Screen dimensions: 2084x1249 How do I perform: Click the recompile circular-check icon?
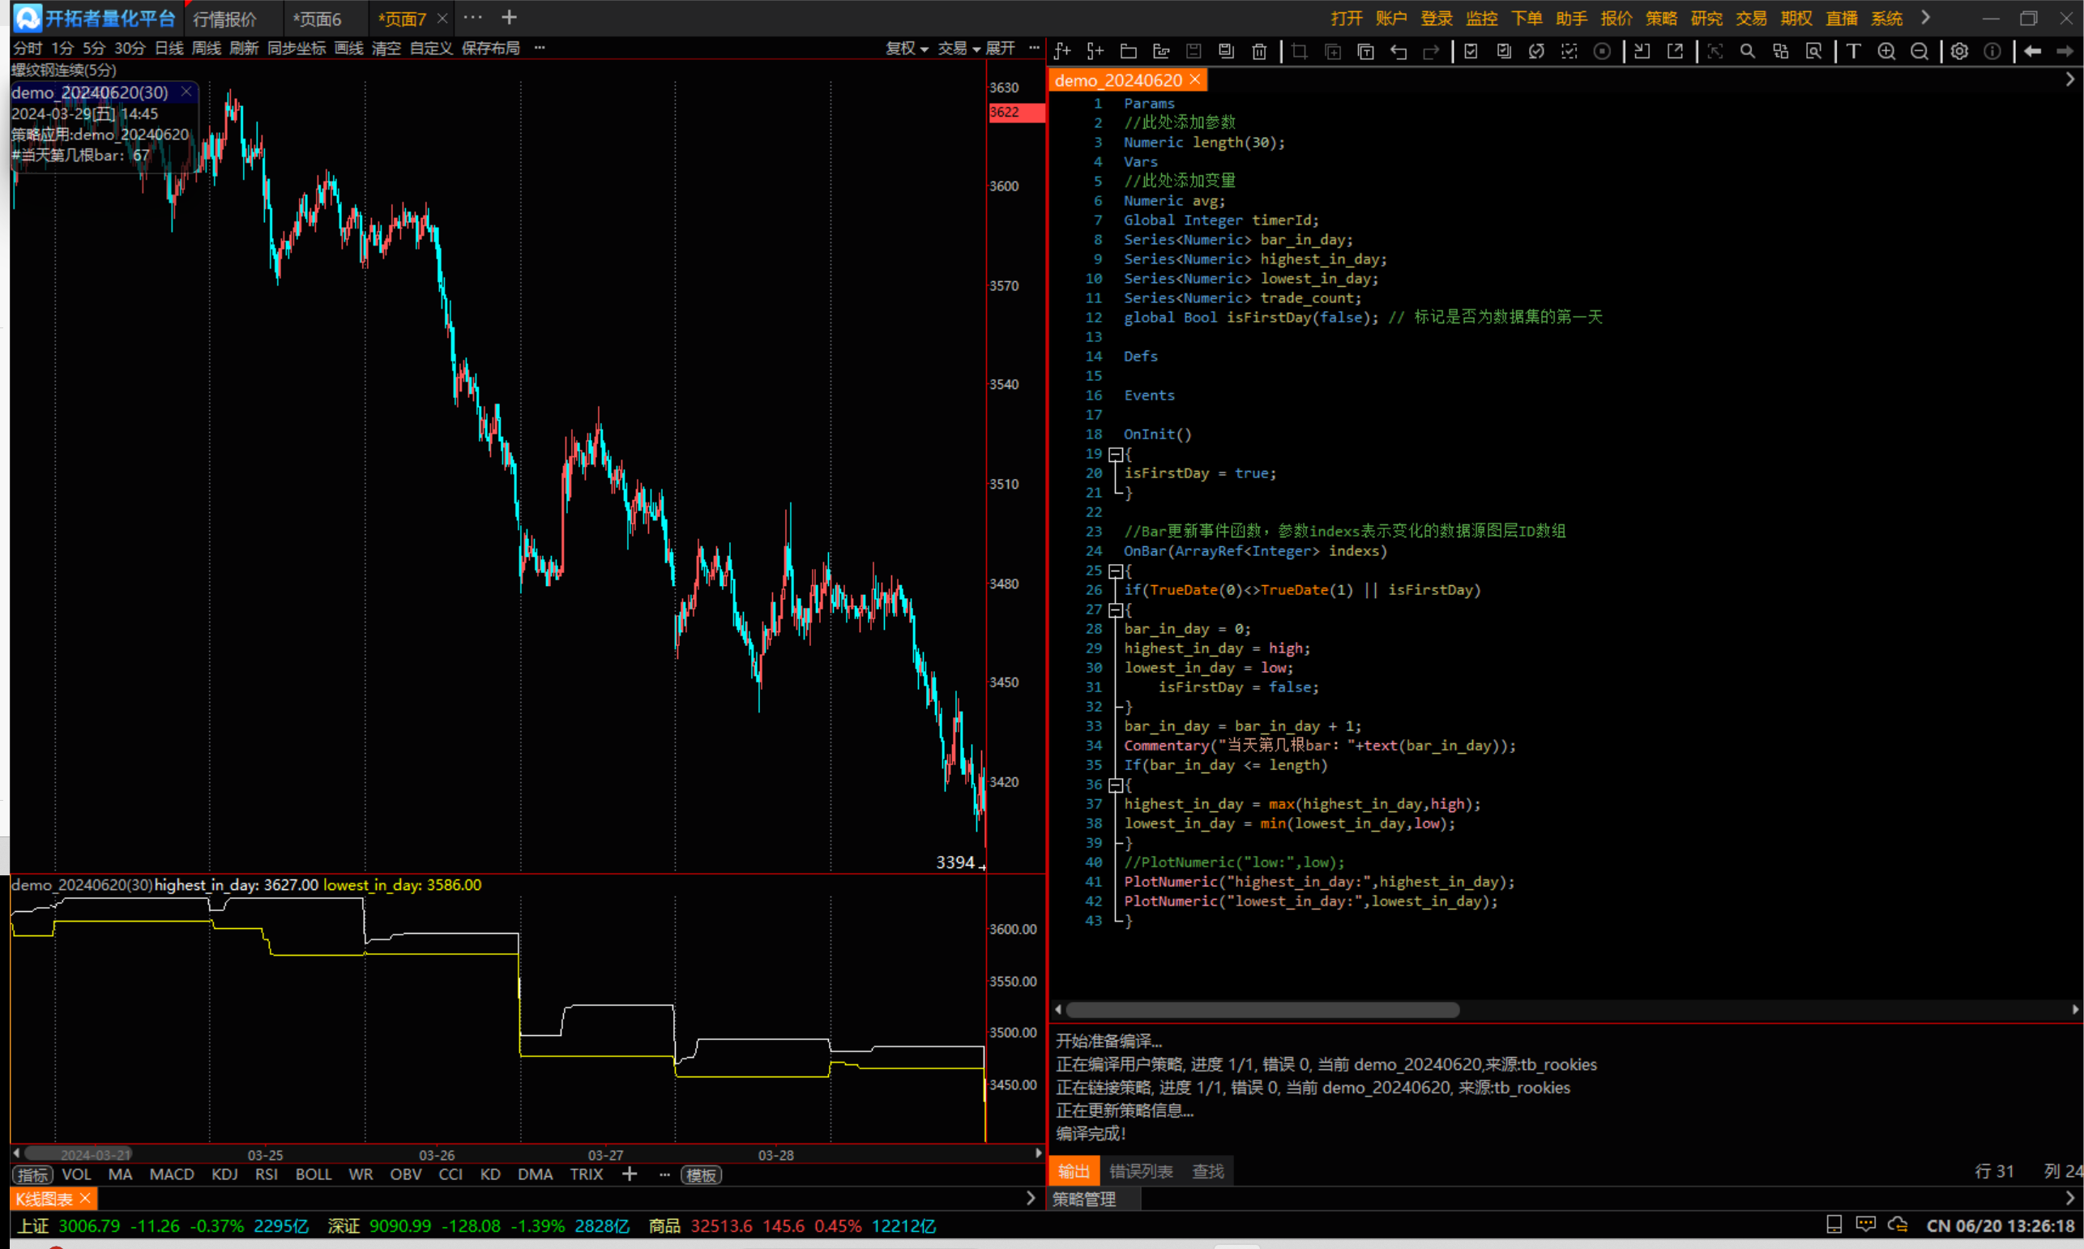tap(1536, 51)
